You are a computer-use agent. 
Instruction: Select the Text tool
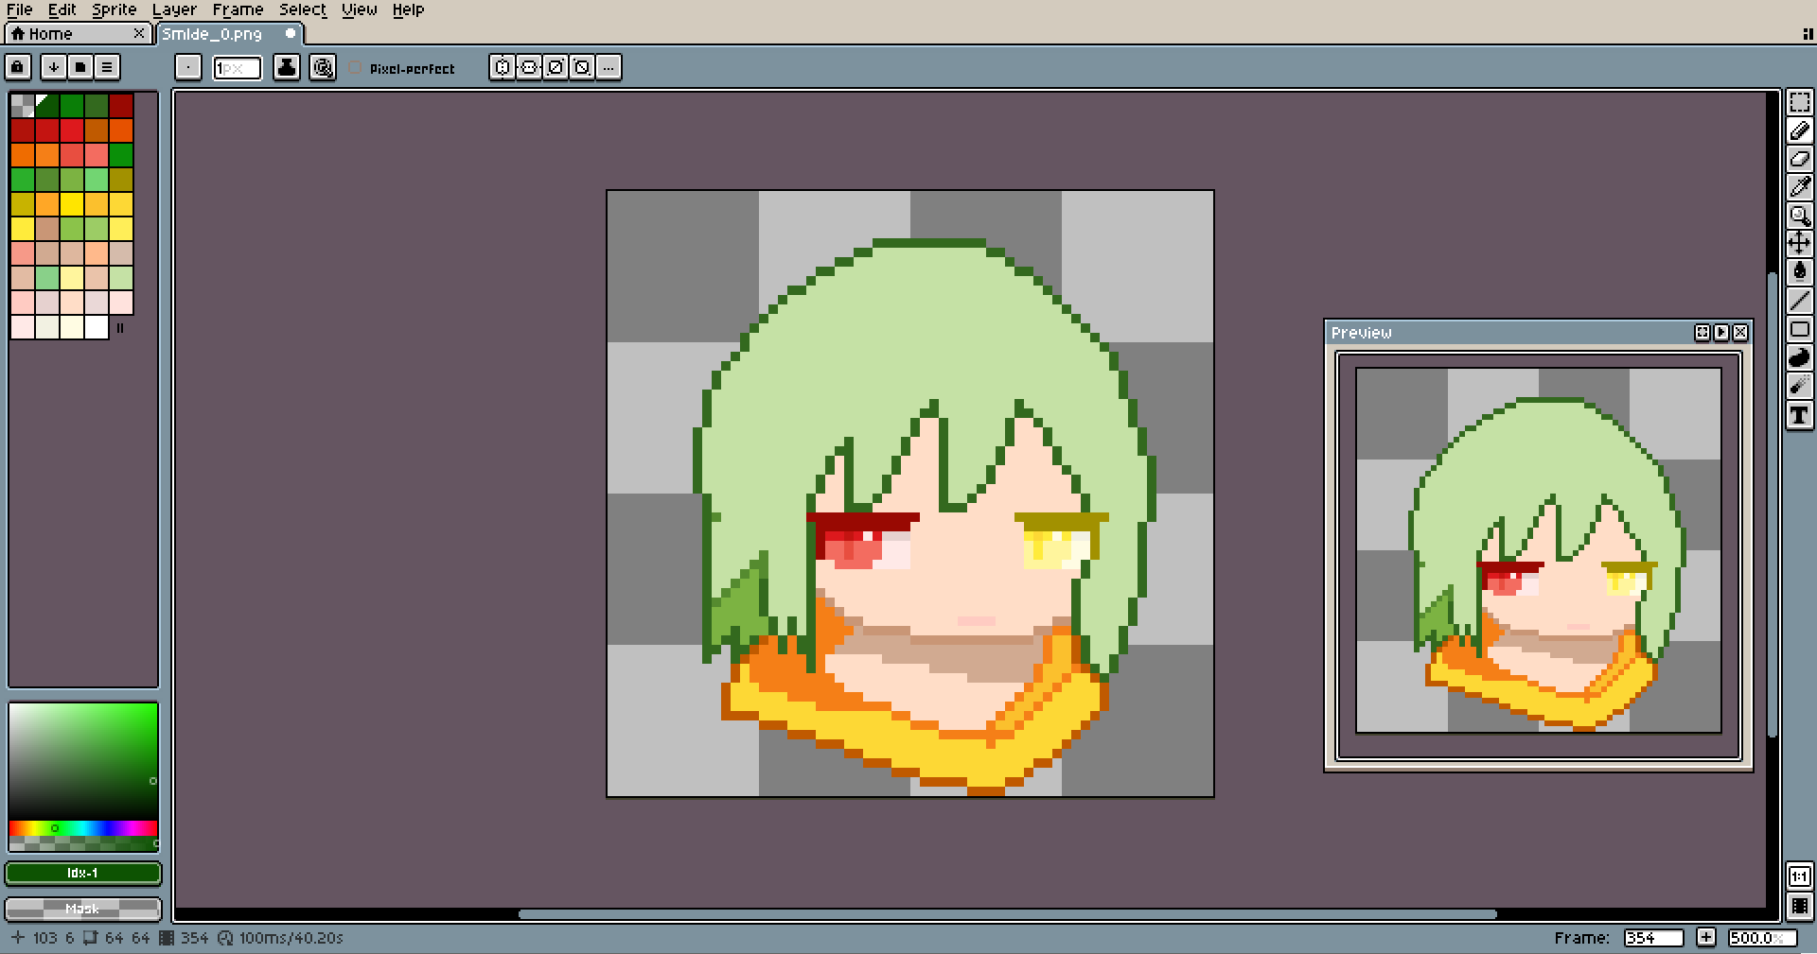point(1799,415)
